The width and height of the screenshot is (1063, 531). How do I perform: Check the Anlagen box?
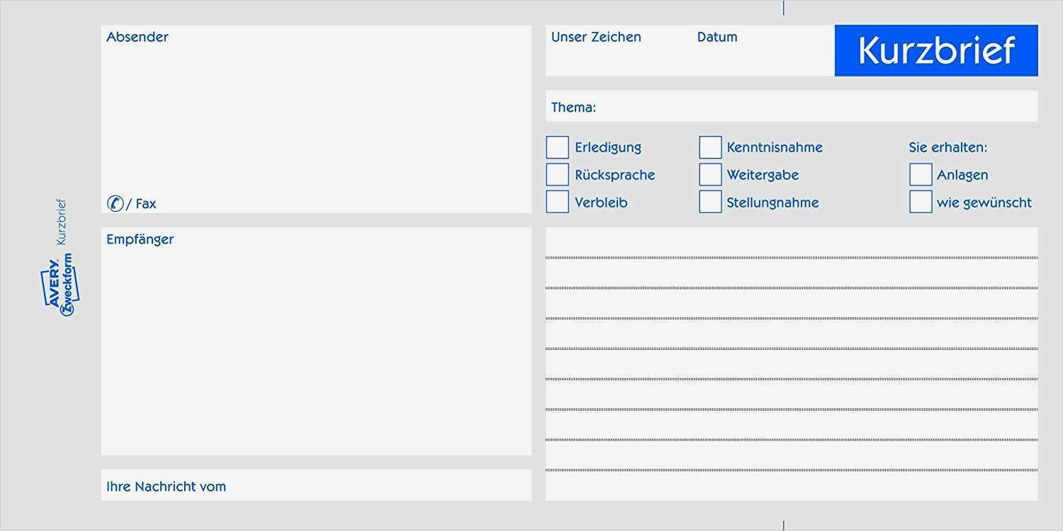pyautogui.click(x=921, y=174)
